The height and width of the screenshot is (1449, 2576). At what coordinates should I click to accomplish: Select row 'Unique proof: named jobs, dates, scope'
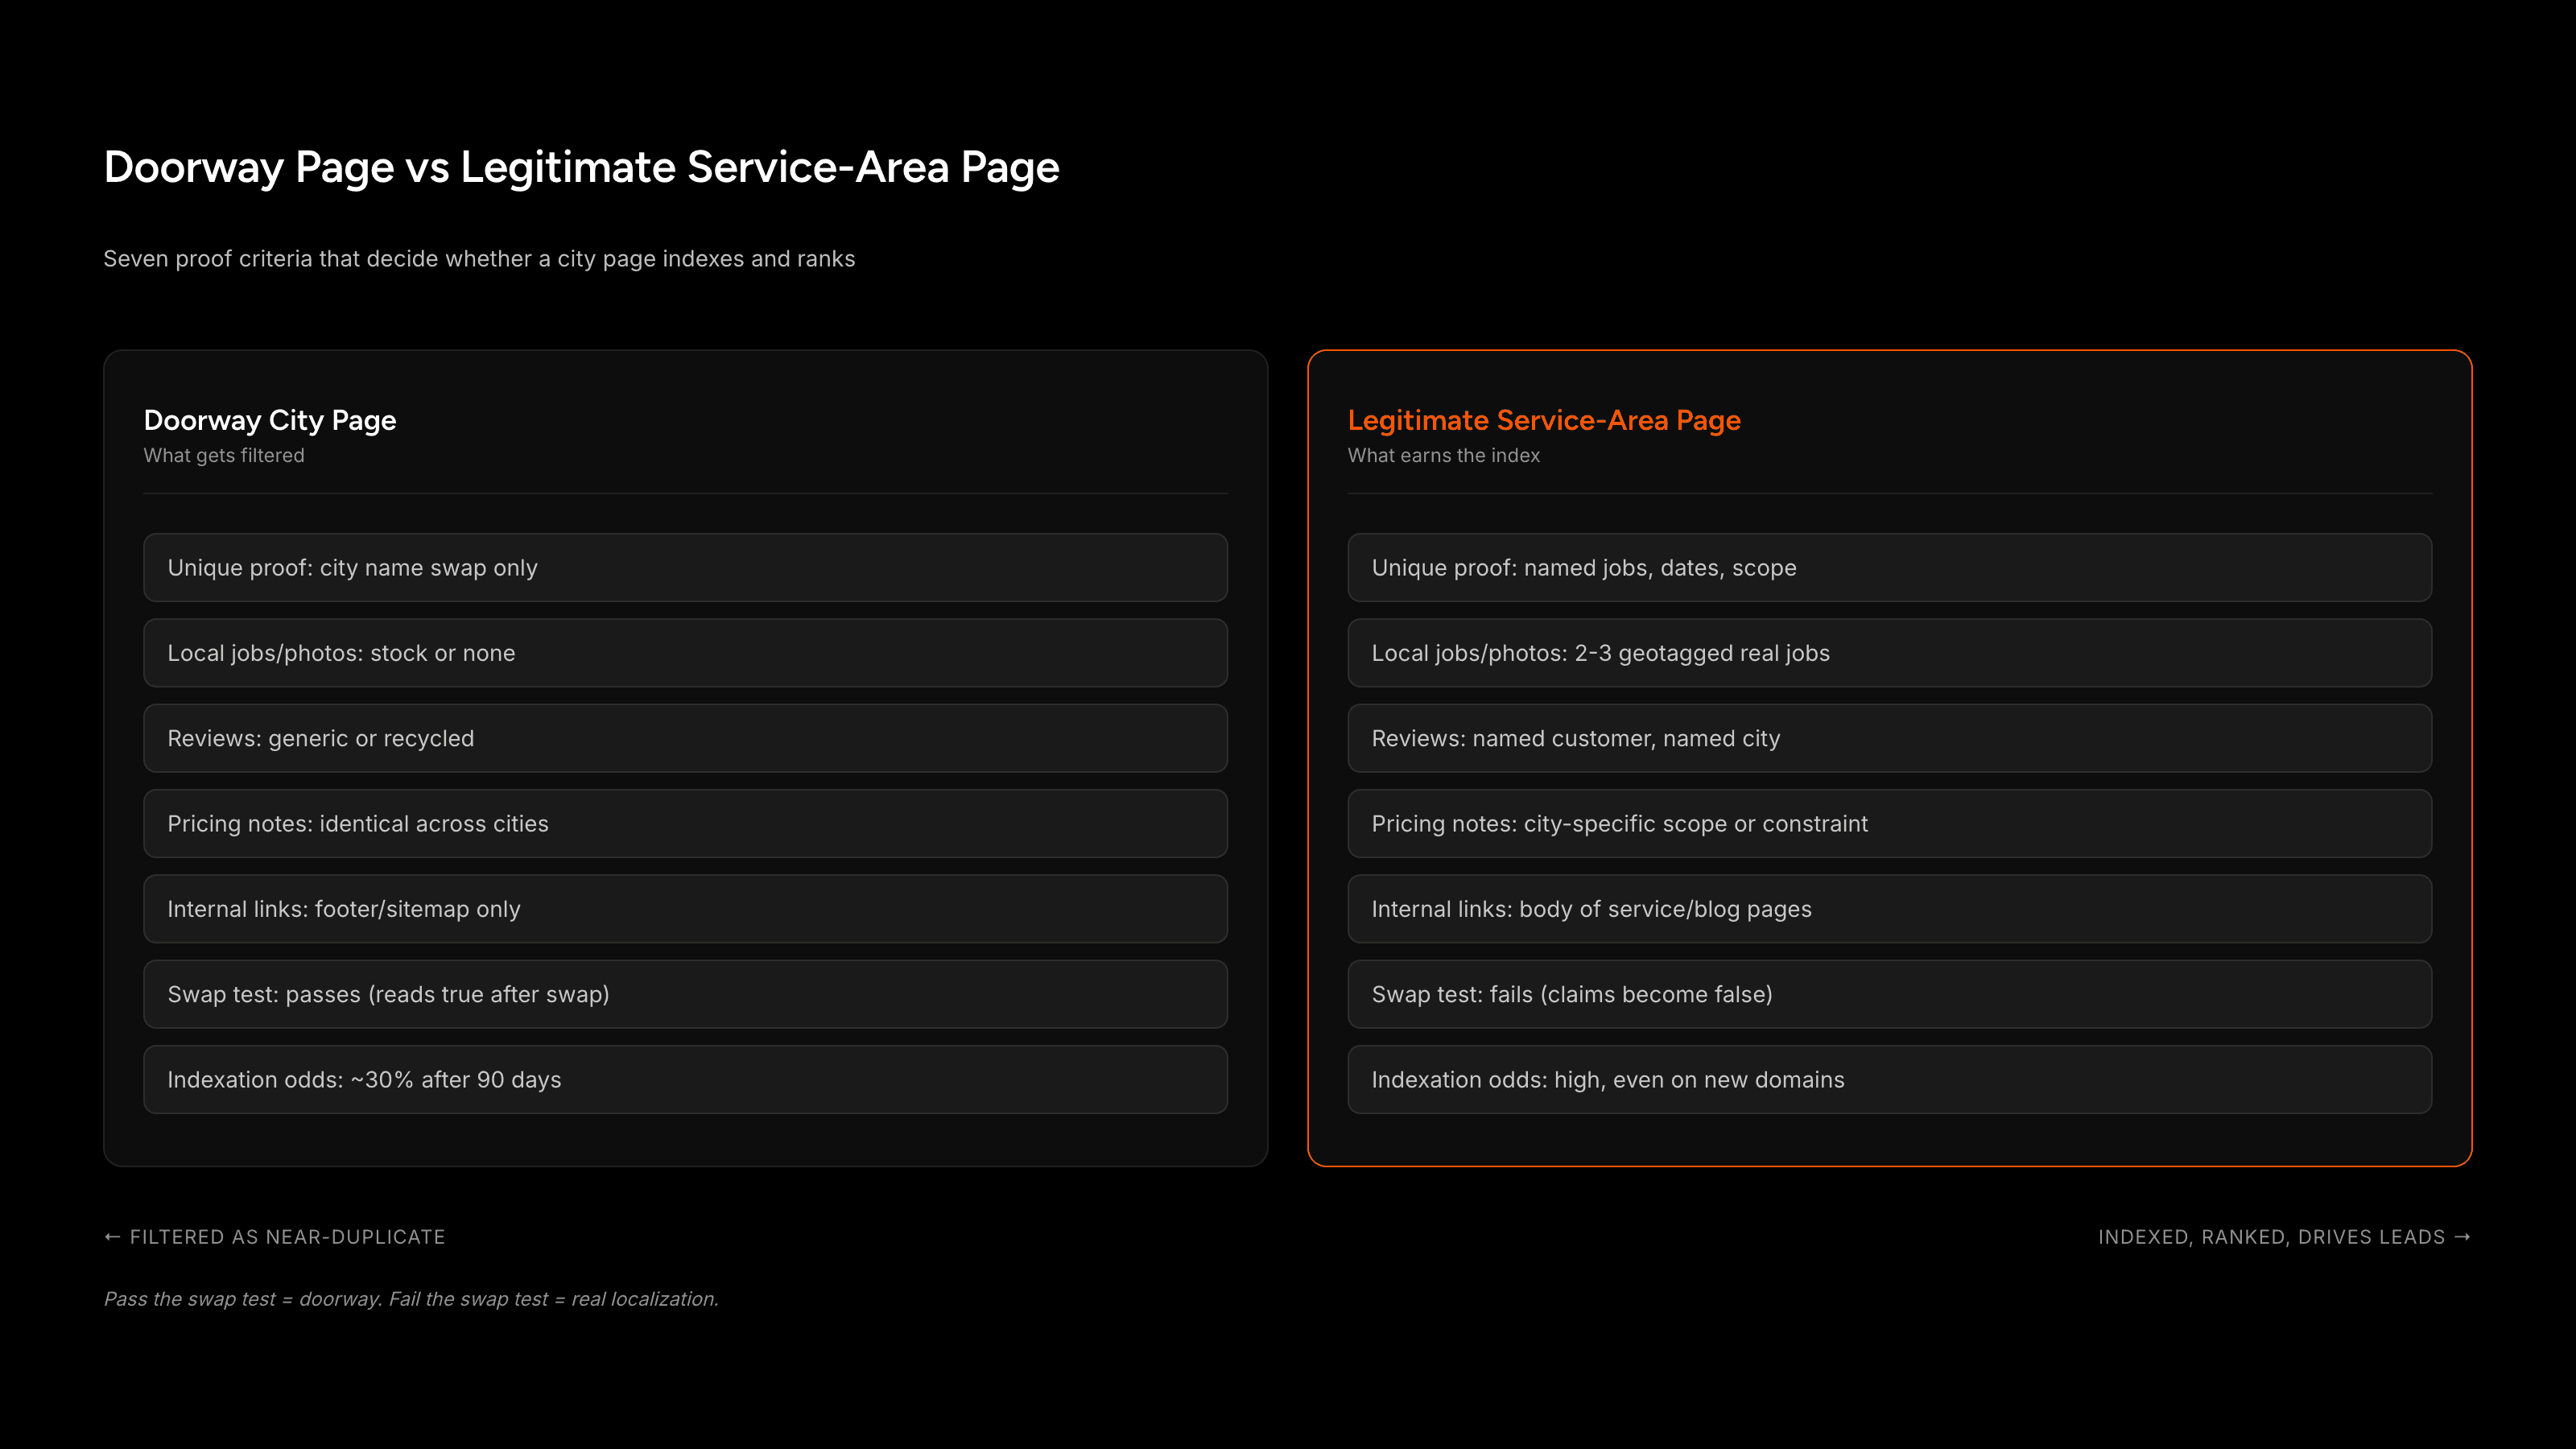click(1890, 567)
